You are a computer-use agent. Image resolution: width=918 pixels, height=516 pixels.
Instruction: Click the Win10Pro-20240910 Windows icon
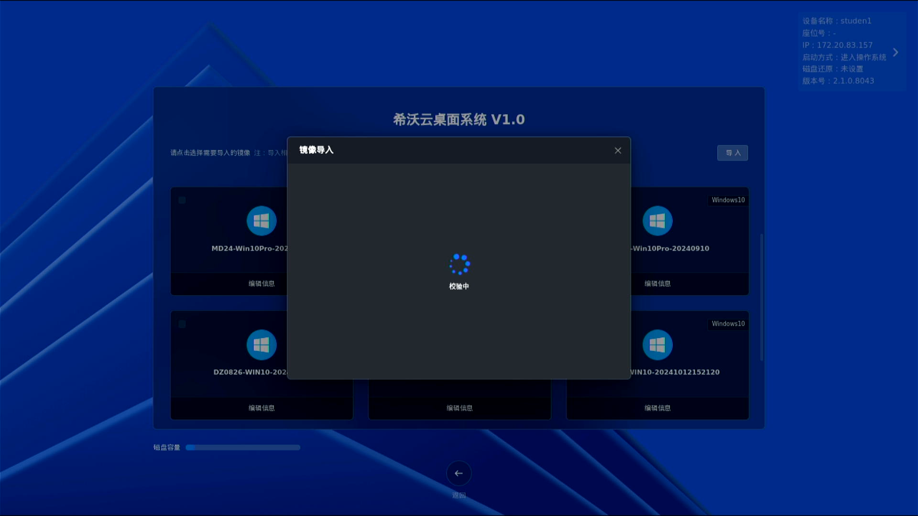pyautogui.click(x=657, y=221)
